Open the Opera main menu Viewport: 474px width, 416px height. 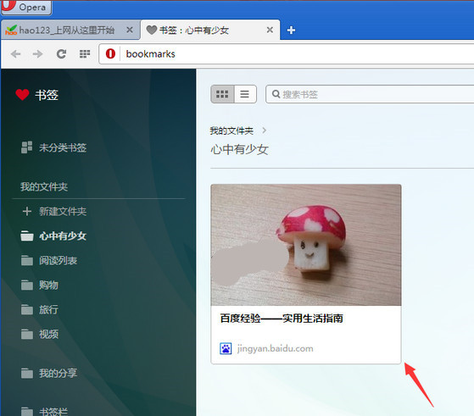(26, 7)
